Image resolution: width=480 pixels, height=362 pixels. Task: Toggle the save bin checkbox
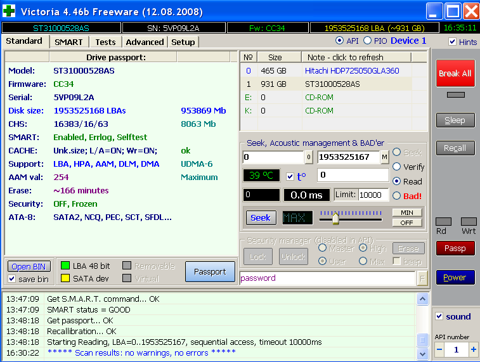coord(12,279)
